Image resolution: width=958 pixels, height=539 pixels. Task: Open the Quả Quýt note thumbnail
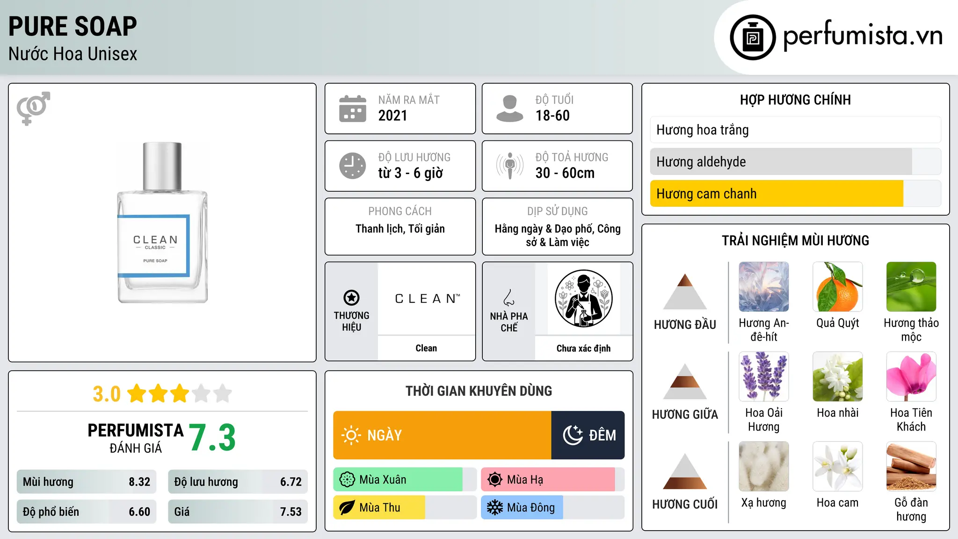(x=838, y=287)
